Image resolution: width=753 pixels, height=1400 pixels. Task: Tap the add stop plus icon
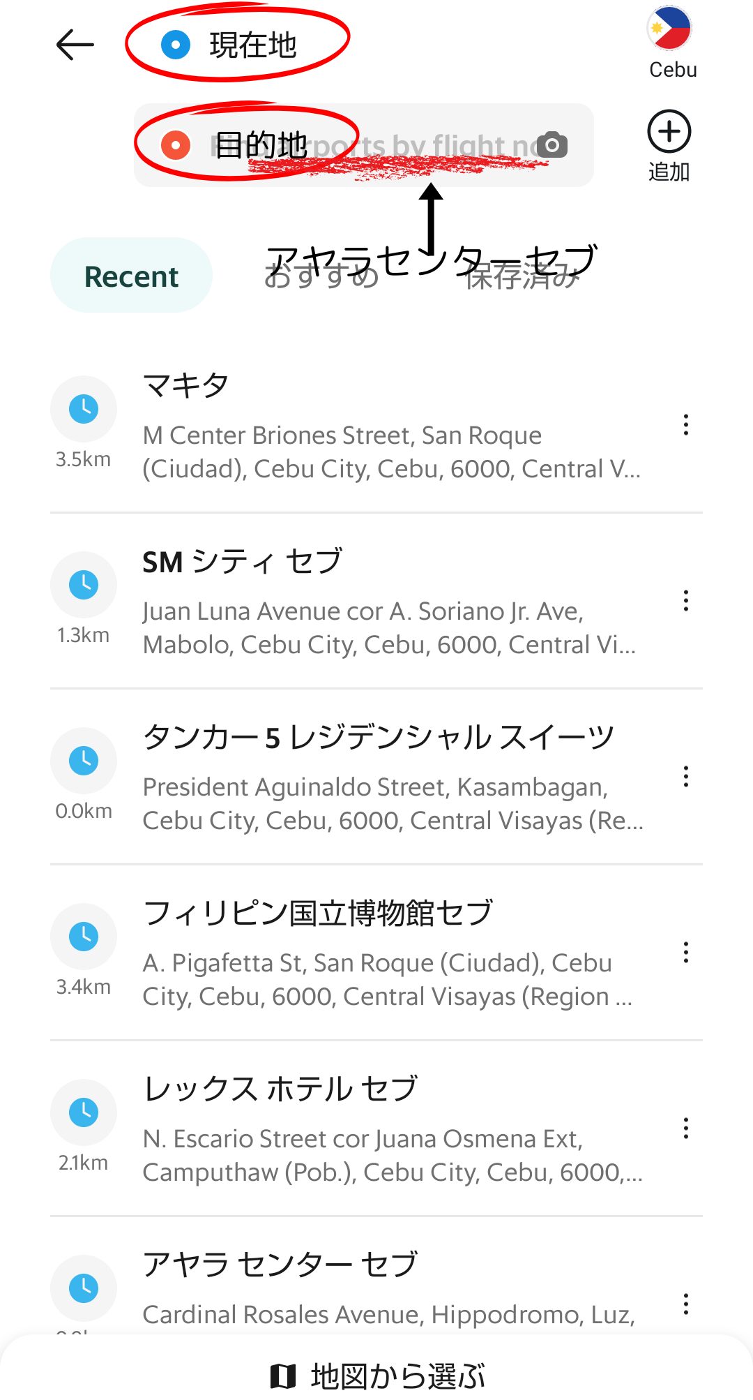(669, 132)
